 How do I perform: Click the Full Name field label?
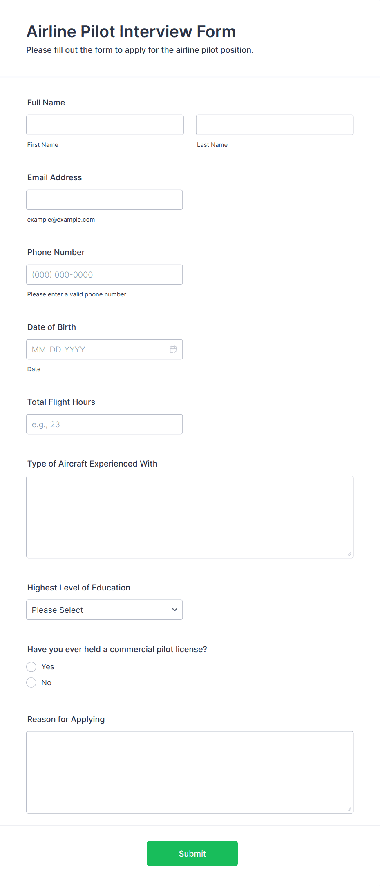point(46,103)
